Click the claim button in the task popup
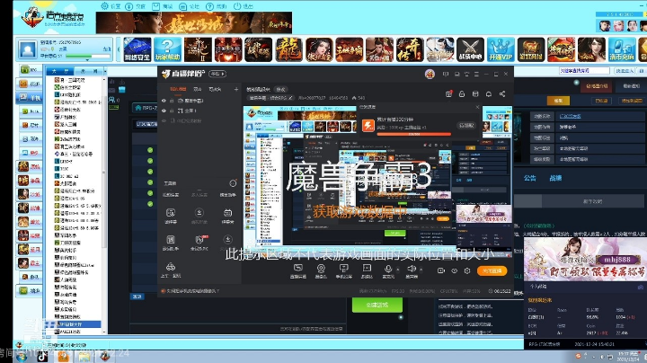 pyautogui.click(x=466, y=125)
